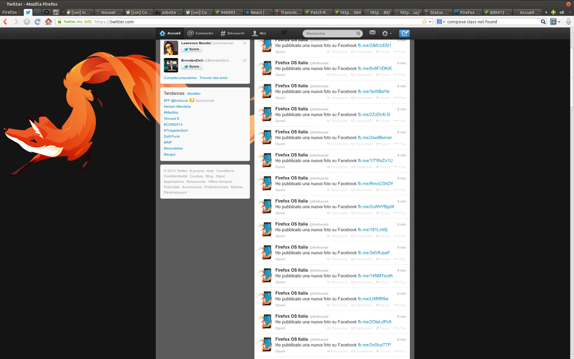Dismiss BrendanEich suggestion
This screenshot has height=359, width=574.
245,61
